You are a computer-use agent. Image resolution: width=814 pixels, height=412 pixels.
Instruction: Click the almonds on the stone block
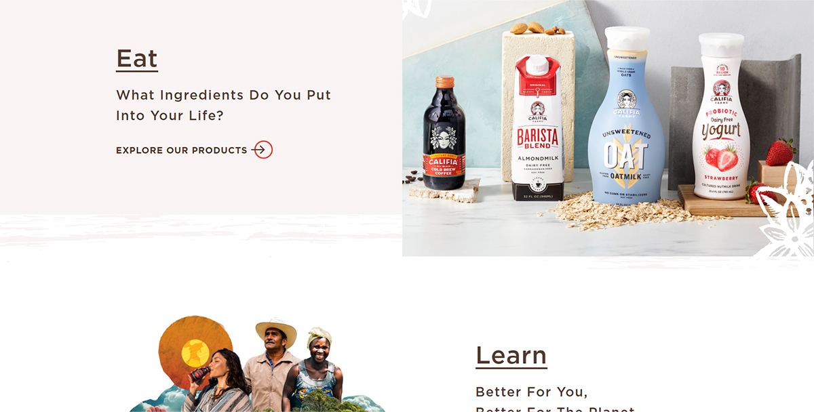tap(537, 28)
